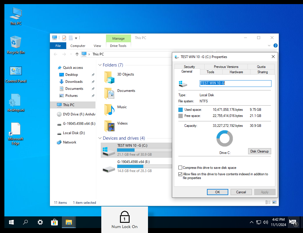
Task: Click the Disk Cleanup button
Action: click(x=260, y=151)
